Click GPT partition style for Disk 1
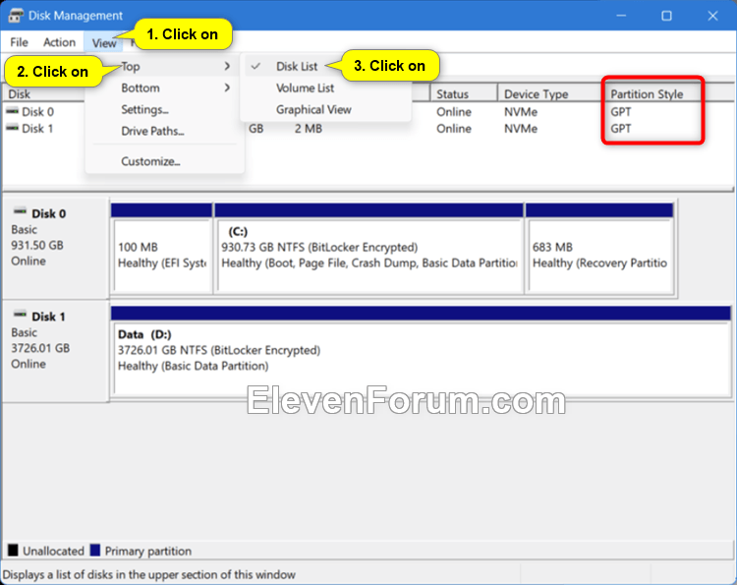The height and width of the screenshot is (585, 737). click(620, 129)
